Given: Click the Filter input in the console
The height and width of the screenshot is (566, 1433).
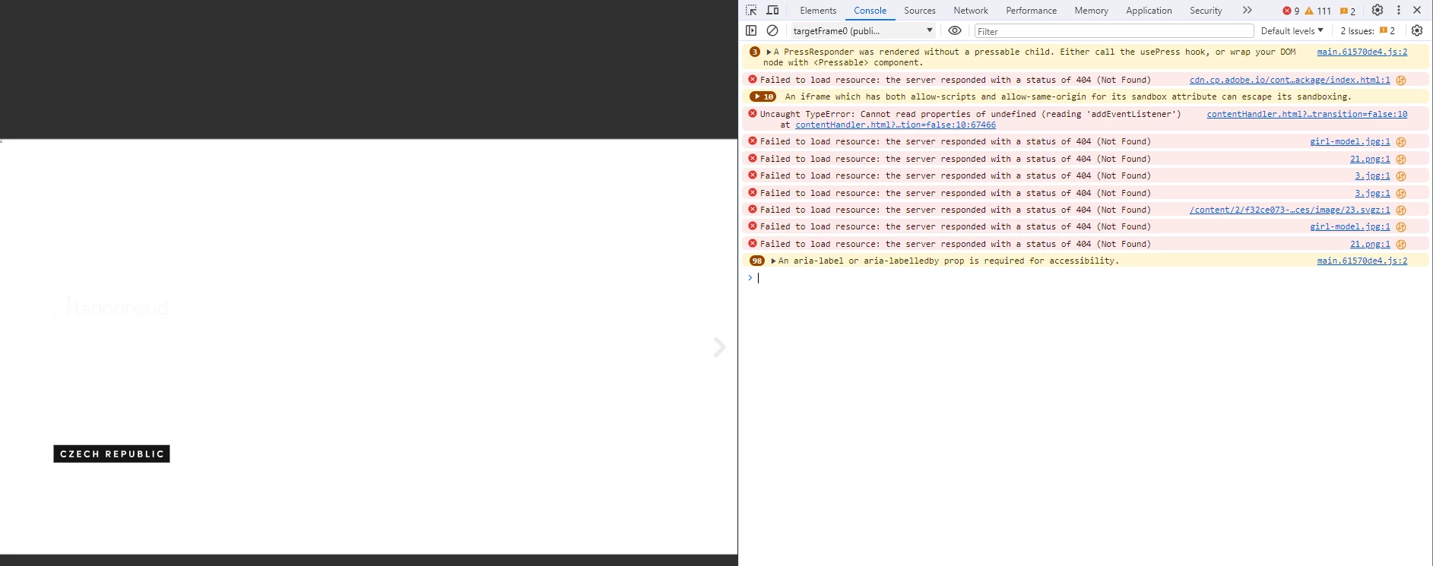Looking at the screenshot, I should coord(1114,31).
